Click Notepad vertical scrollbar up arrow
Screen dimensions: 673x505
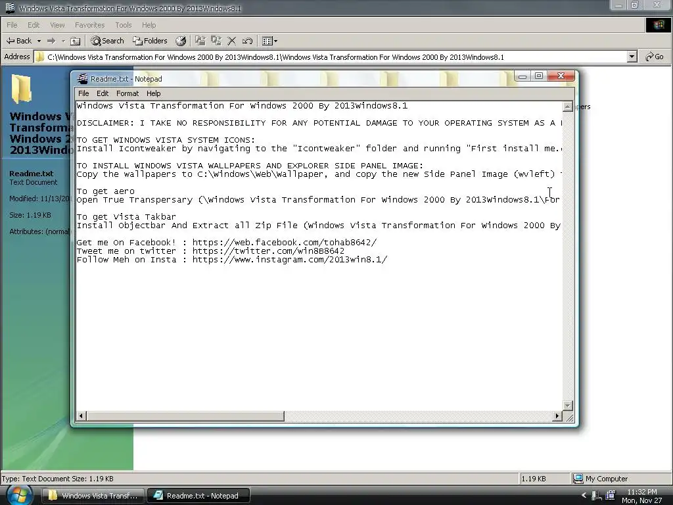pyautogui.click(x=567, y=107)
